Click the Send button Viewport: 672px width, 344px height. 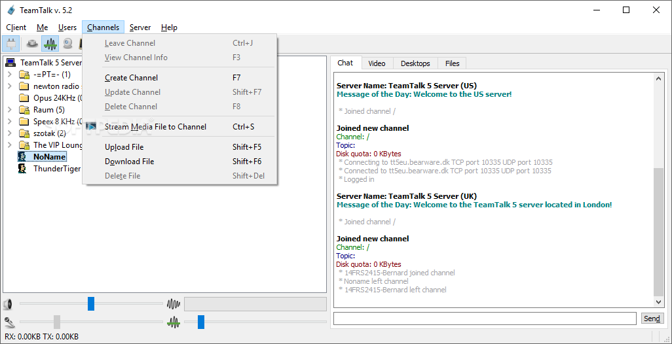[x=652, y=318]
